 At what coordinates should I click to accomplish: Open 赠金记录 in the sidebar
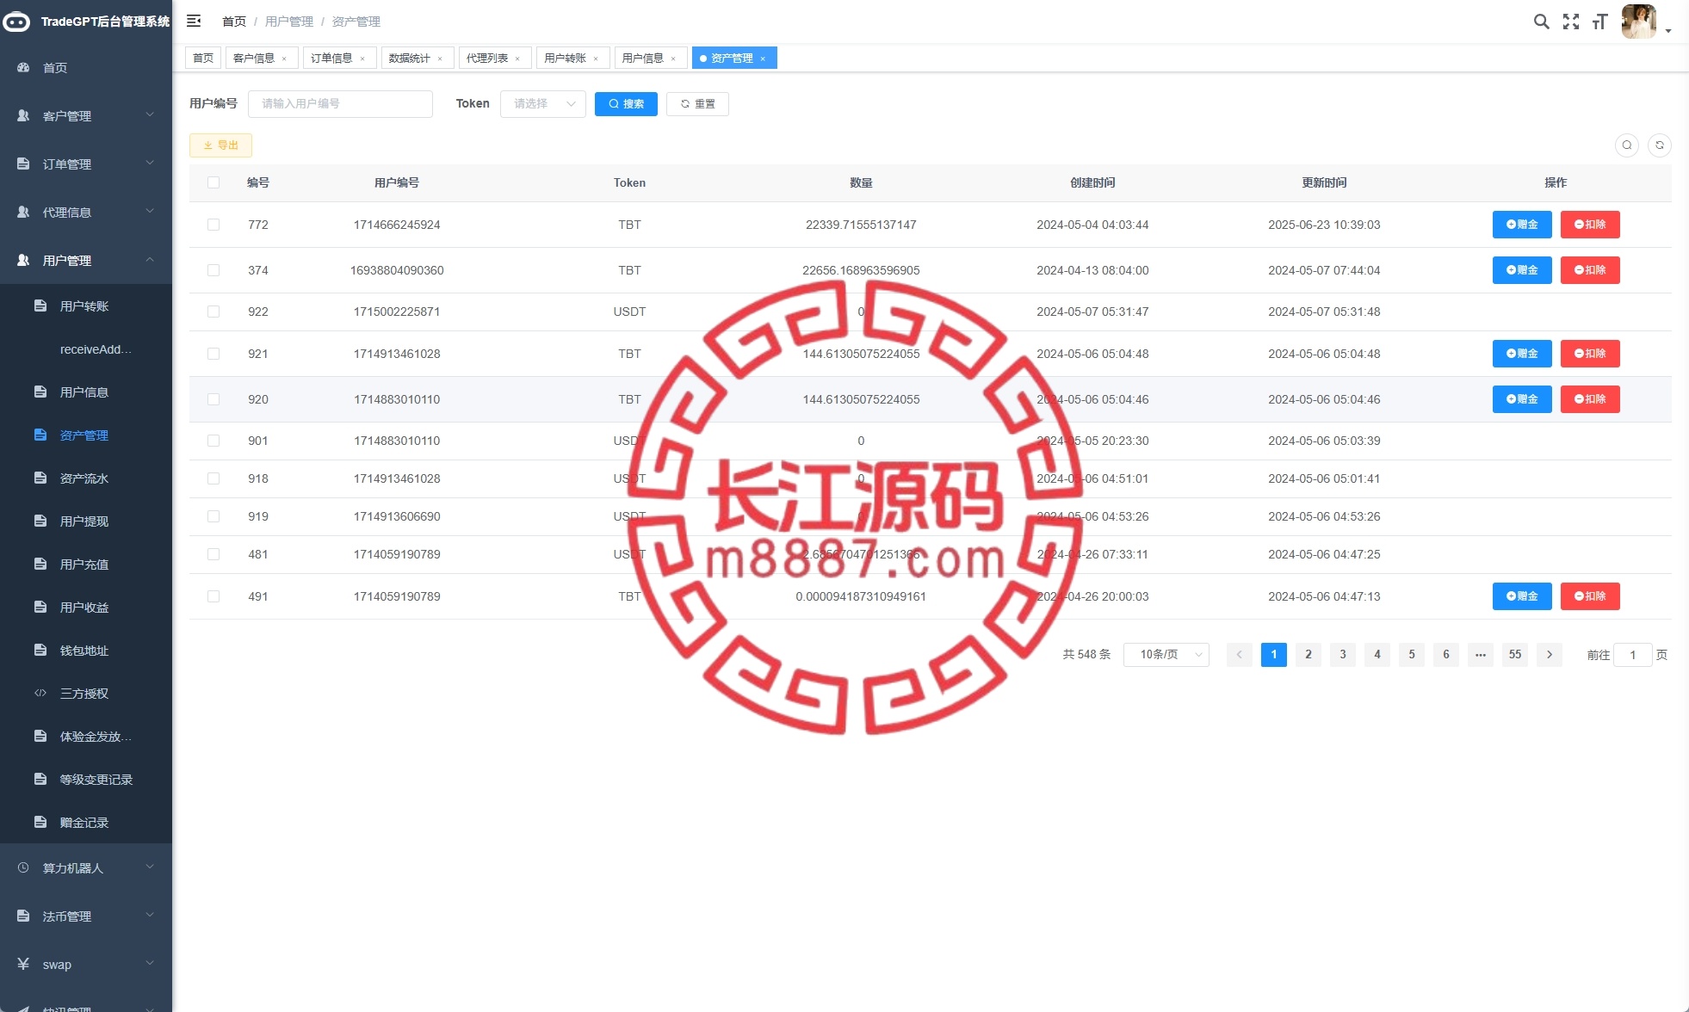click(x=86, y=823)
